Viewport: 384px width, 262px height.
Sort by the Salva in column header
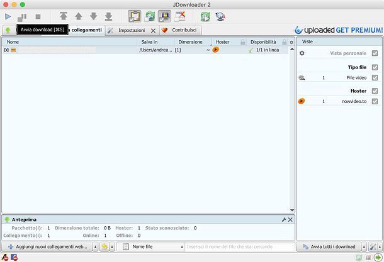pos(155,42)
